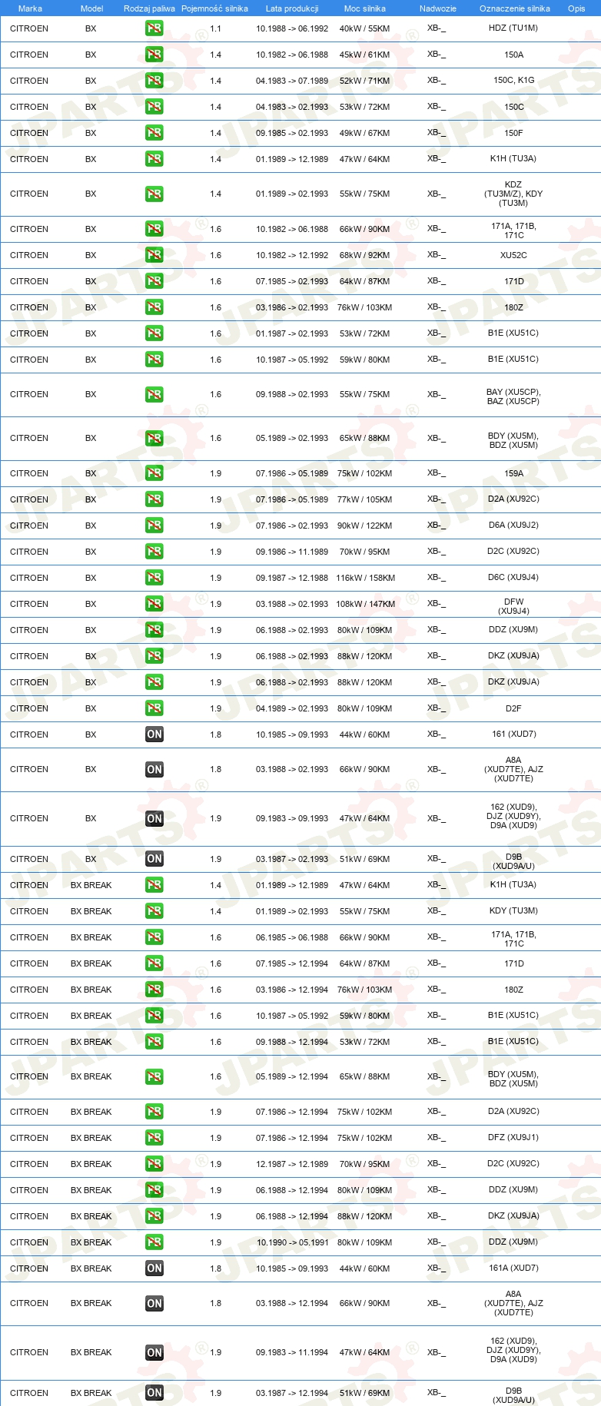This screenshot has width=601, height=1406.
Task: Click production dates 10.1988 -> 06.1992
Action: click(292, 28)
